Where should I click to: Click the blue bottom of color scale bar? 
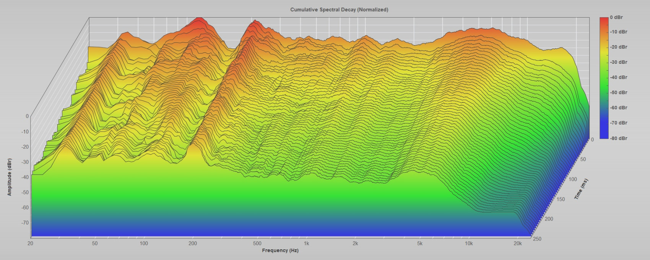[604, 135]
